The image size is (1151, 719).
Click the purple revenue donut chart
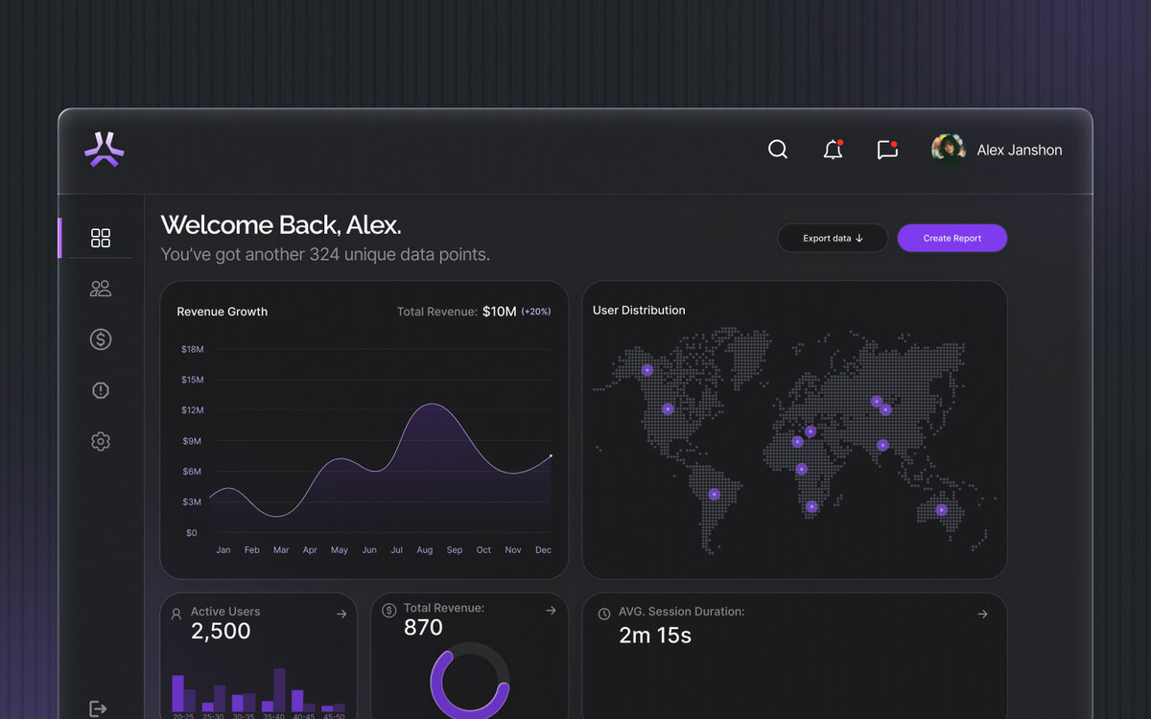(x=470, y=682)
